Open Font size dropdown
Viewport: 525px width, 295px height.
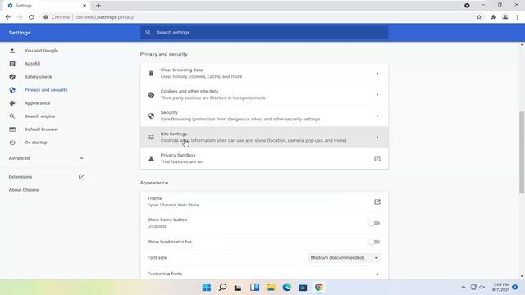345,258
